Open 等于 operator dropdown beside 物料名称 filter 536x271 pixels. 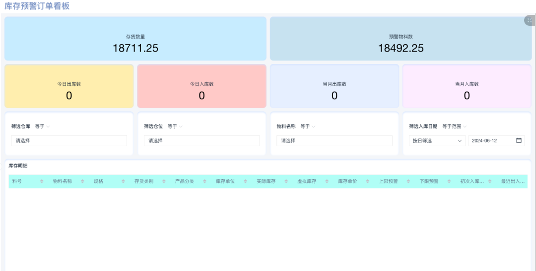pyautogui.click(x=308, y=126)
